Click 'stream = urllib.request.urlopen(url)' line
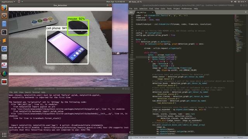 pyautogui.click(x=163, y=48)
